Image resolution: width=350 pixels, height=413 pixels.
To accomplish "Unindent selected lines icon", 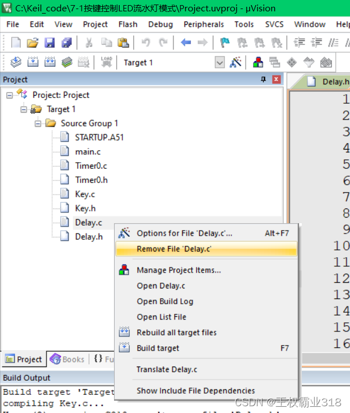I will tap(316, 42).
